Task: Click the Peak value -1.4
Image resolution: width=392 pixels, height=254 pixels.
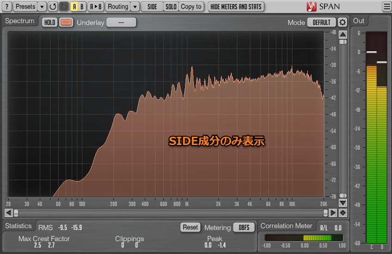Action: pyautogui.click(x=222, y=245)
